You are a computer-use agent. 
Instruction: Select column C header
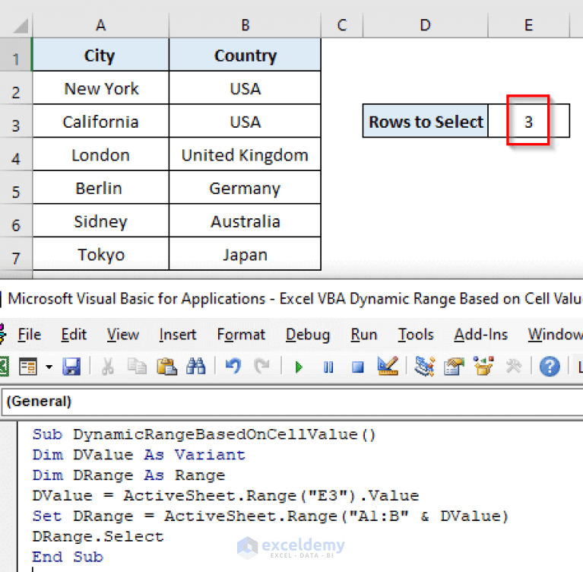(x=342, y=25)
